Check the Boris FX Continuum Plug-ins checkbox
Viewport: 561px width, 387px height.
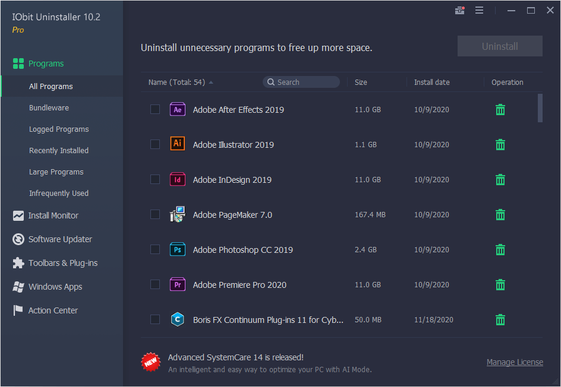(x=155, y=319)
